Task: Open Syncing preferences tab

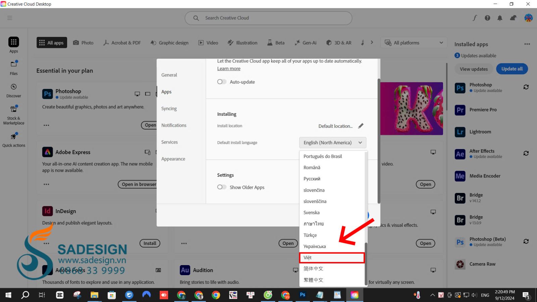Action: [x=169, y=109]
